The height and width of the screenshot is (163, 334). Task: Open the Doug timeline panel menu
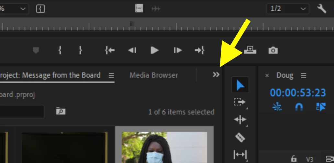(304, 75)
